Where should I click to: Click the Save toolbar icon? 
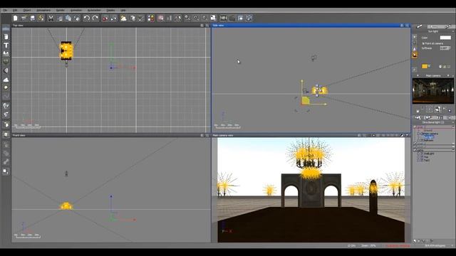click(x=32, y=18)
